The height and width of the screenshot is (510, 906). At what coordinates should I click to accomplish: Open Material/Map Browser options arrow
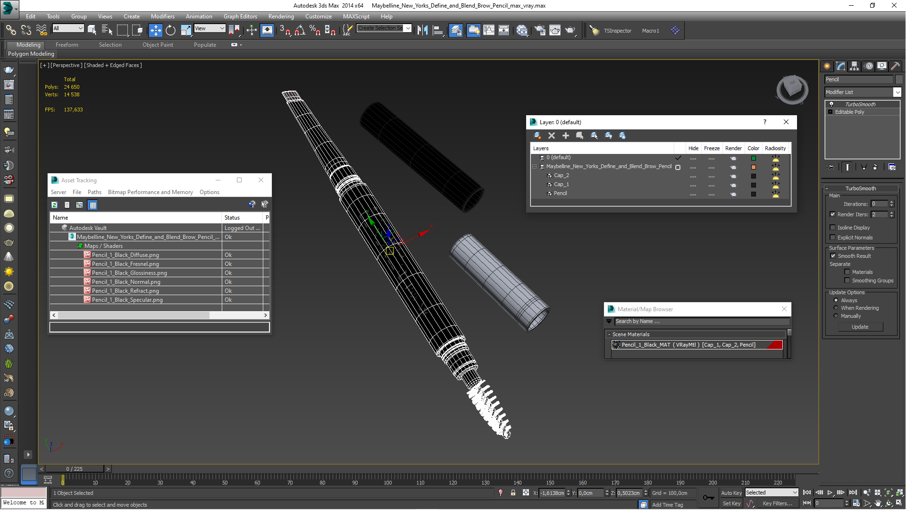tap(609, 321)
